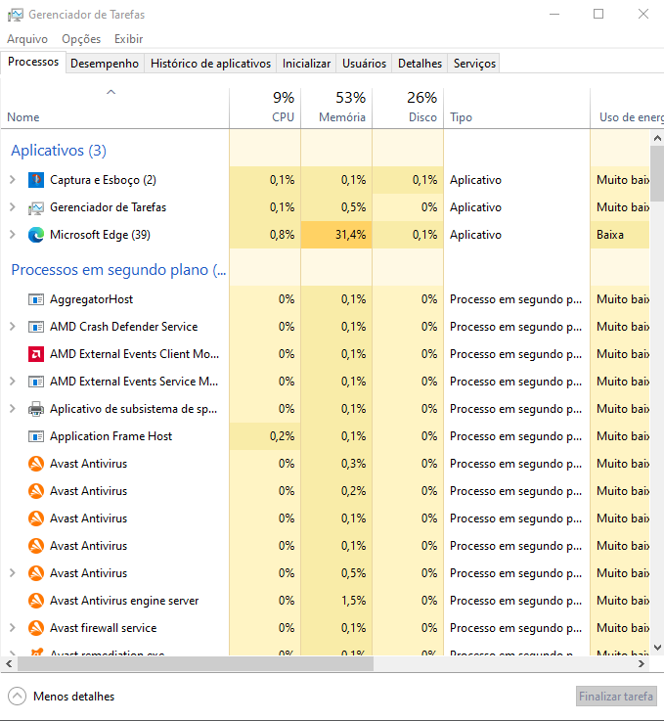Expand the Captura e Esboço group
The height and width of the screenshot is (721, 664).
13,180
